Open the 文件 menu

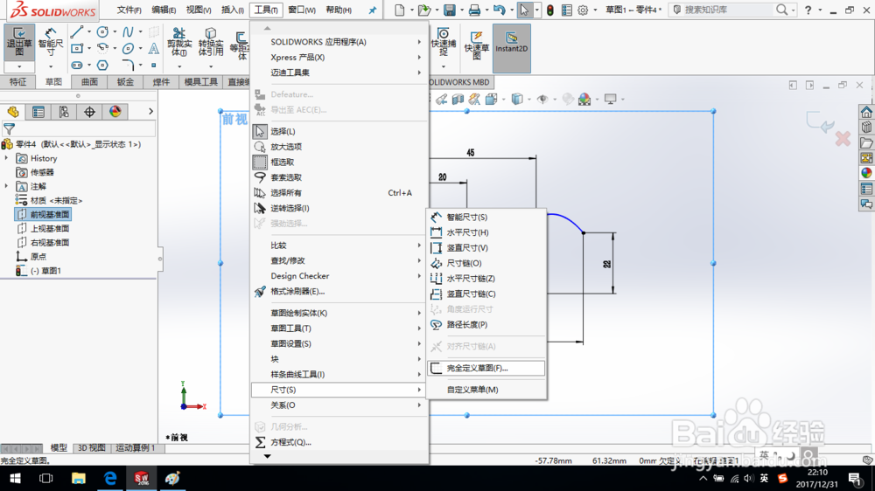coord(129,10)
